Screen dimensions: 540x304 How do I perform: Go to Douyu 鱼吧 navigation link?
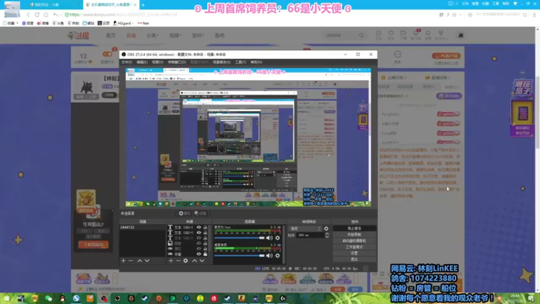[219, 36]
